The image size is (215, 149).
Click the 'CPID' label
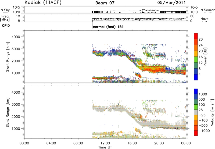[x=6, y=26]
